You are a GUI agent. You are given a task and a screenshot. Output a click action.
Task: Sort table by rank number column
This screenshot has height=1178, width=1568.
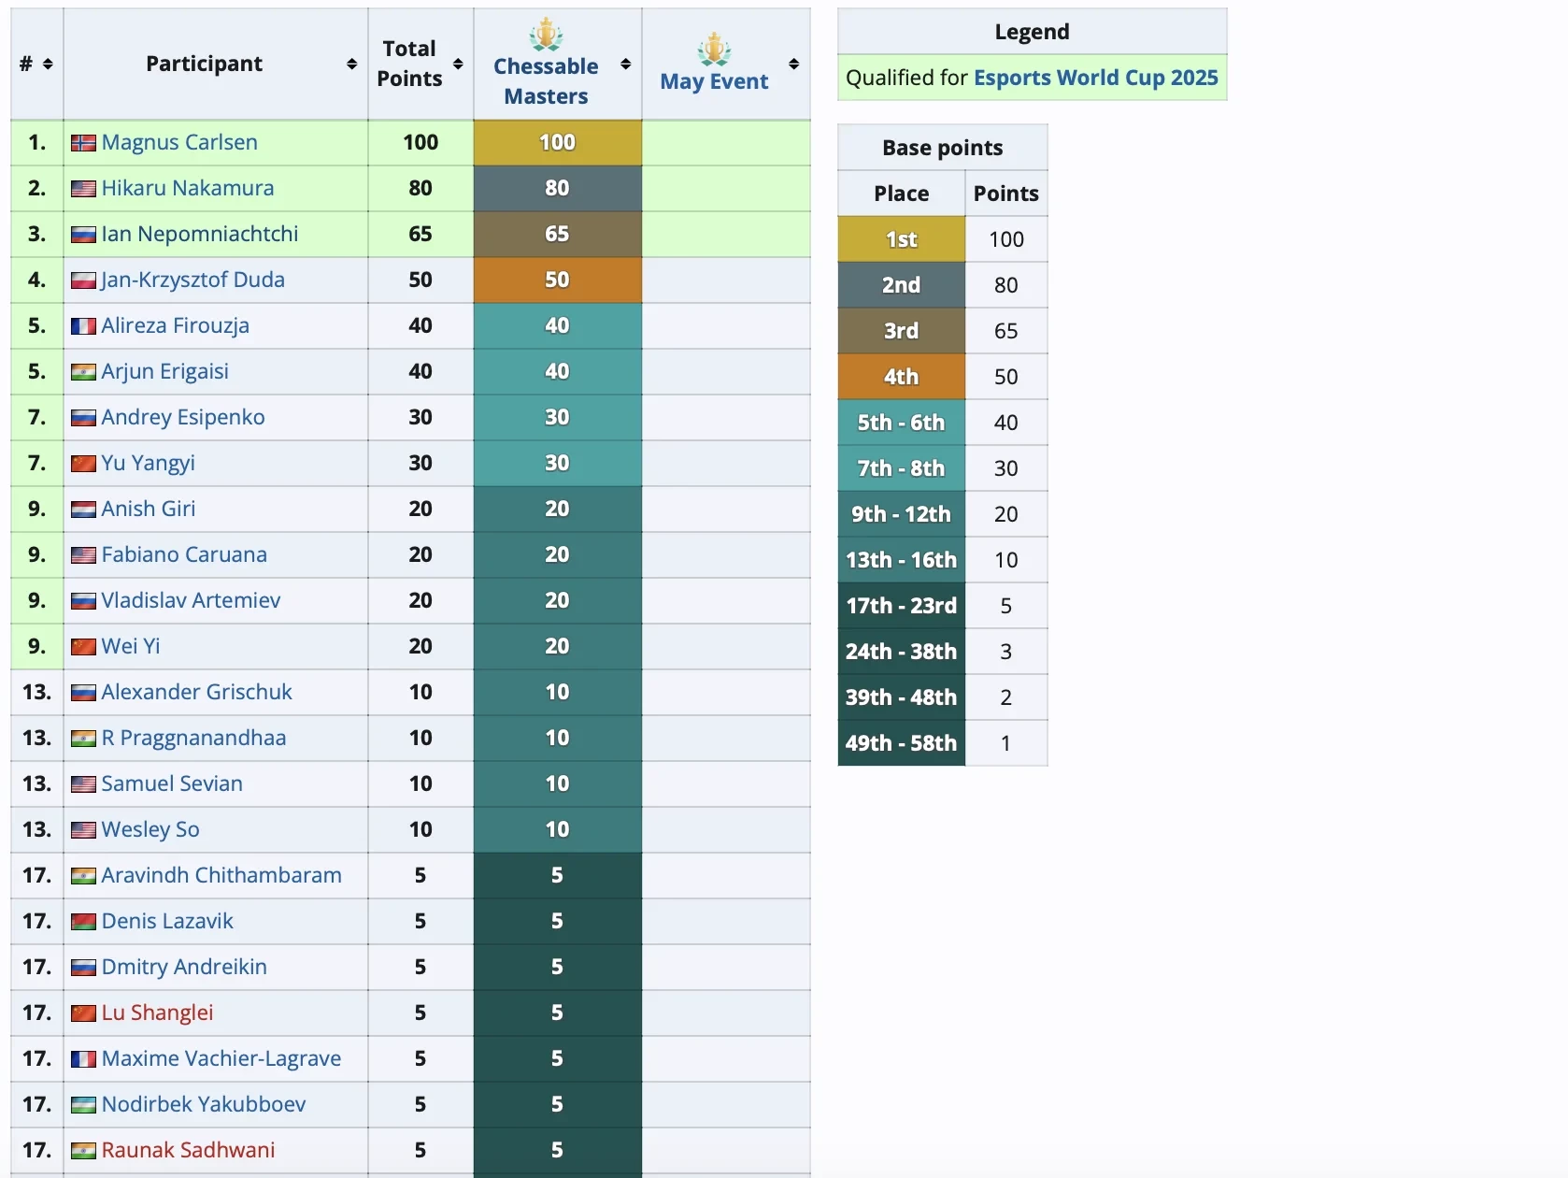[48, 64]
